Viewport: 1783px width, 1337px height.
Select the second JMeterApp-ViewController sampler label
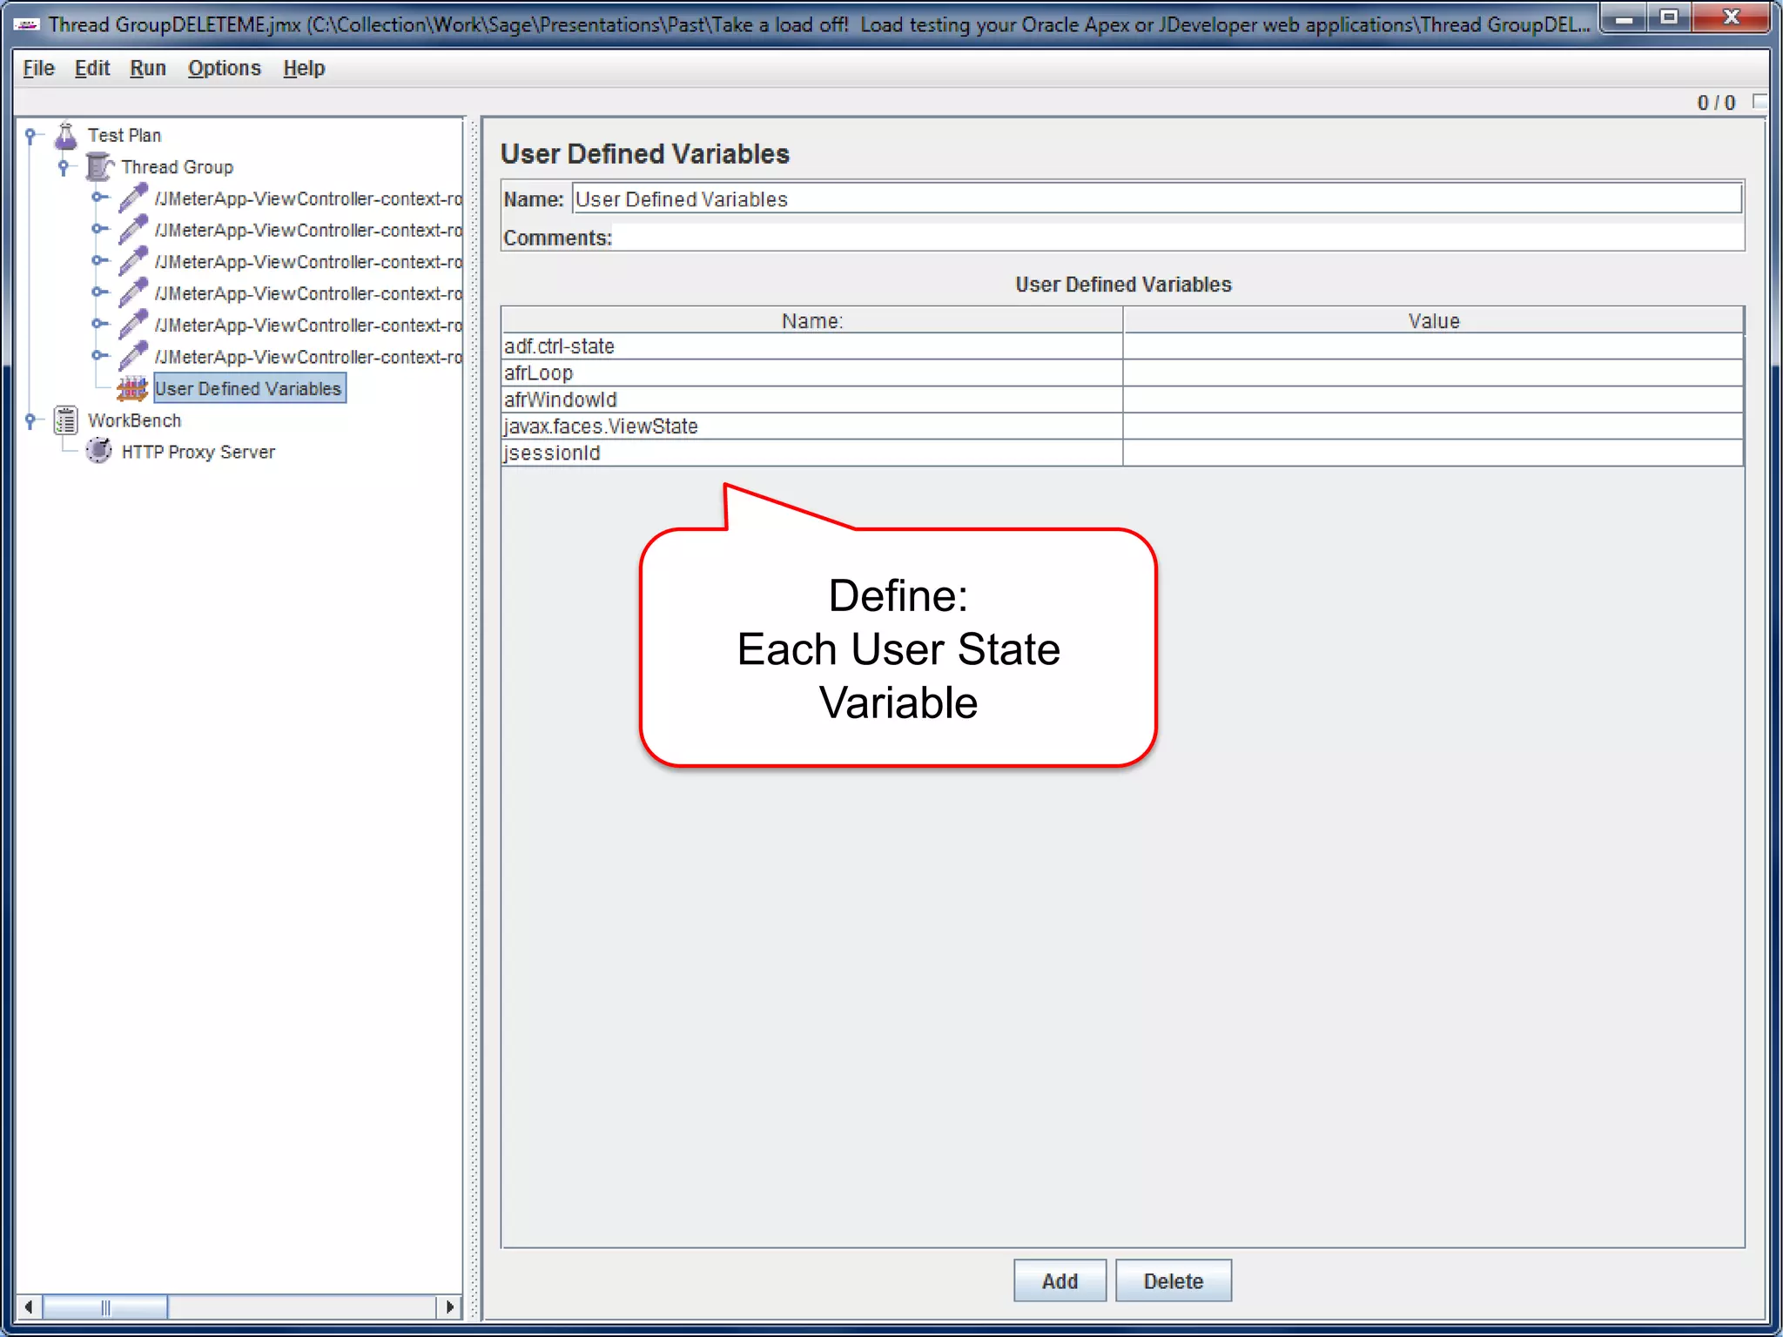tap(308, 230)
